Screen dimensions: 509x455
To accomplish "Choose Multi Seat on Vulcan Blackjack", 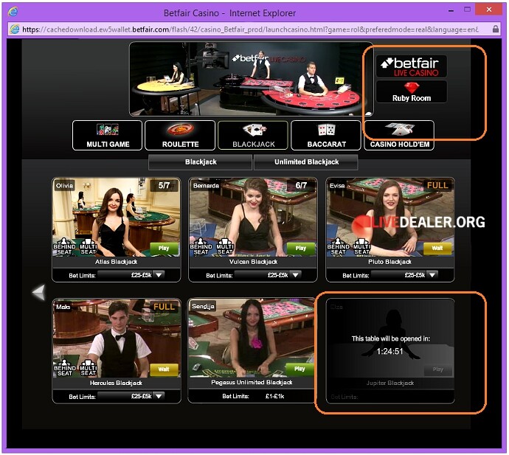I will click(x=225, y=246).
